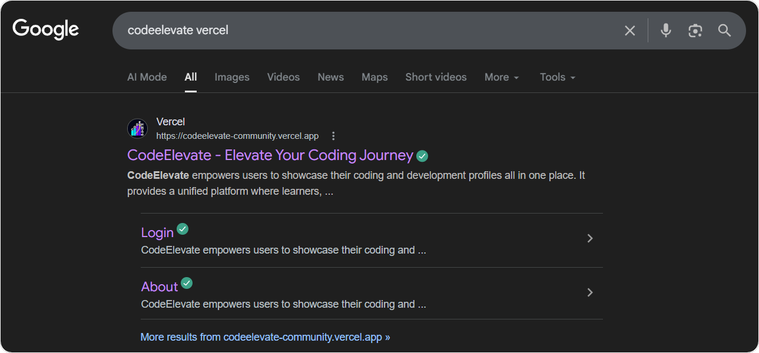759x353 pixels.
Task: Open CodeElevate - Elevate Your Coding Journey result
Action: [270, 155]
